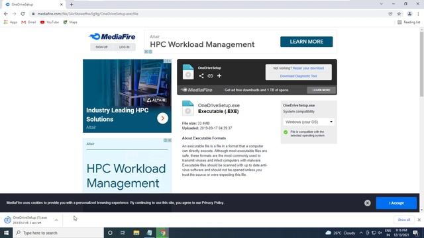The width and height of the screenshot is (424, 238).
Task: Click the Type here to search box
Action: (x=58, y=233)
